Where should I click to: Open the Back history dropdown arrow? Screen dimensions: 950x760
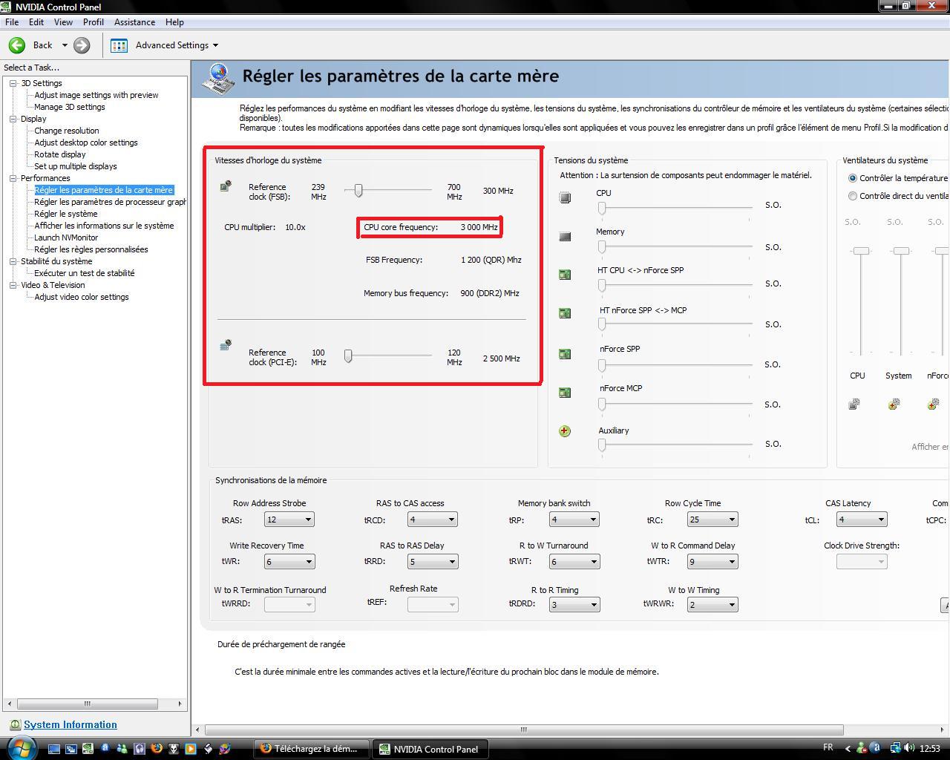pos(65,45)
